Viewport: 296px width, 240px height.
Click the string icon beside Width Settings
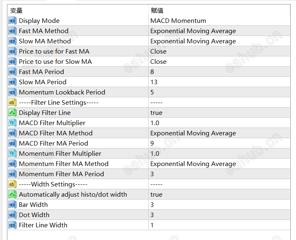click(x=12, y=184)
